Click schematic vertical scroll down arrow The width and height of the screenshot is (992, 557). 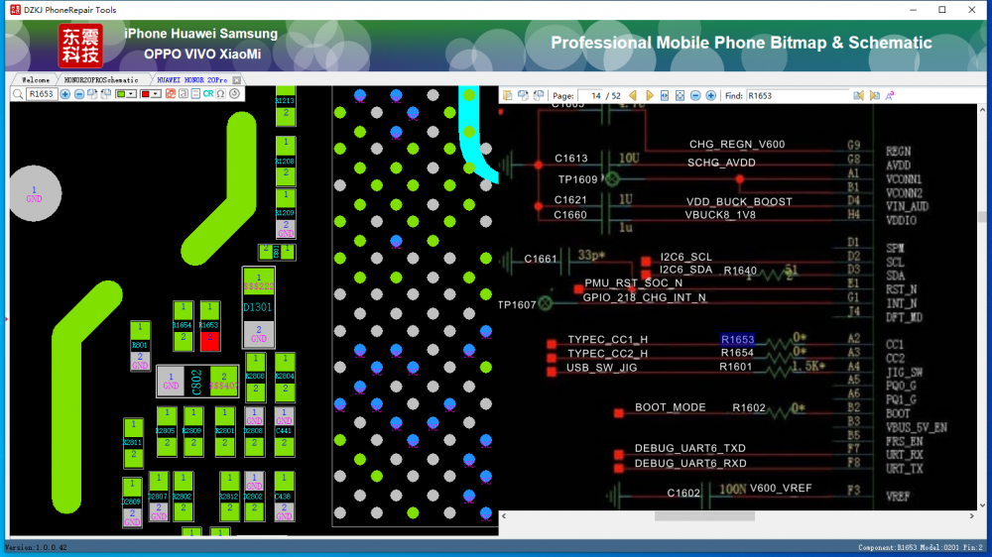pos(982,505)
